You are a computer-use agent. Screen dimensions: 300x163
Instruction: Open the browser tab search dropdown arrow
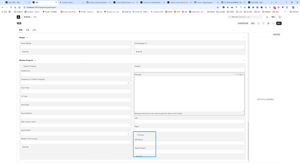[2, 2]
